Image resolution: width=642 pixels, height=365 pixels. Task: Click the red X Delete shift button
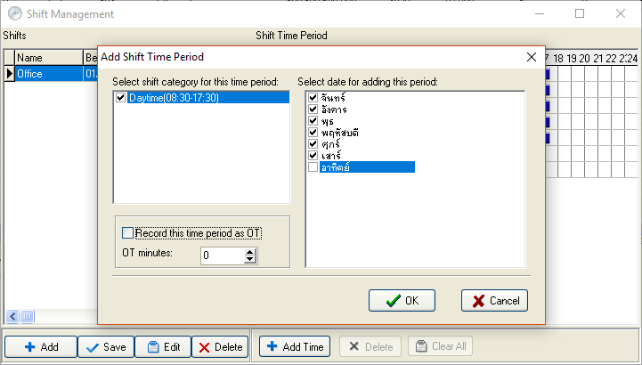click(220, 346)
